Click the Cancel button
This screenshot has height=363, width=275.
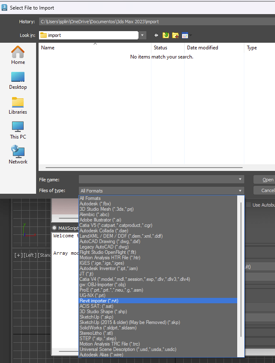(x=264, y=190)
